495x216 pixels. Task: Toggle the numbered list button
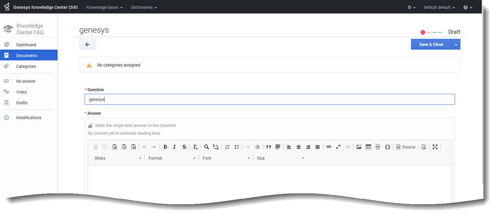[227, 147]
